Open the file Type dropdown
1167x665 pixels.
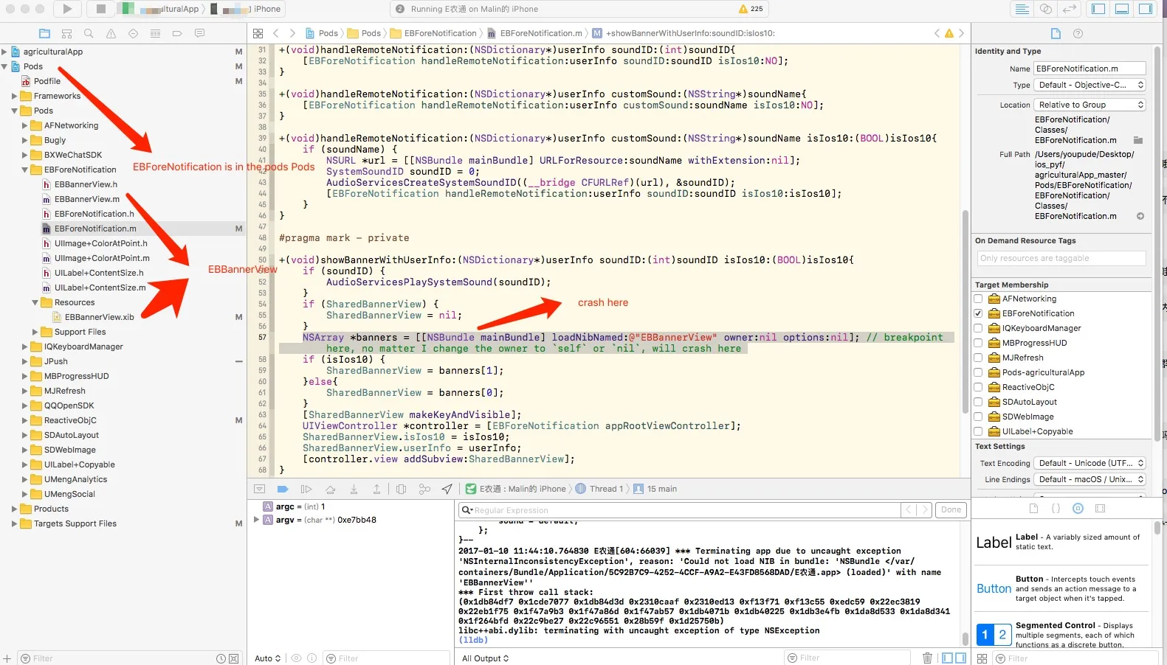pyautogui.click(x=1090, y=85)
